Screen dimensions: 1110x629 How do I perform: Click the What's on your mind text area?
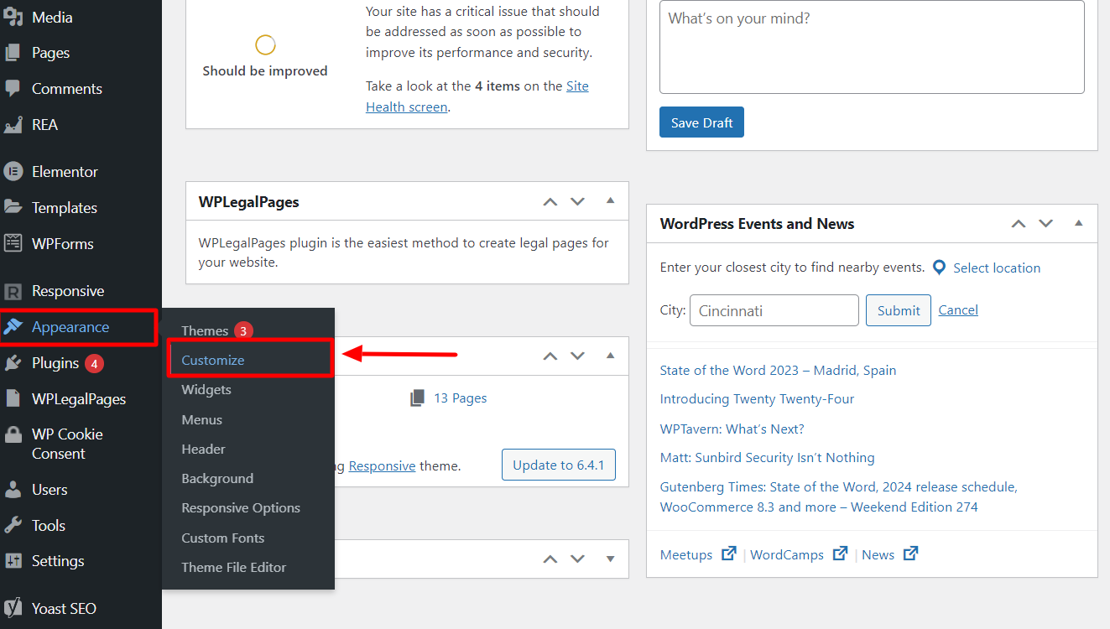point(872,47)
